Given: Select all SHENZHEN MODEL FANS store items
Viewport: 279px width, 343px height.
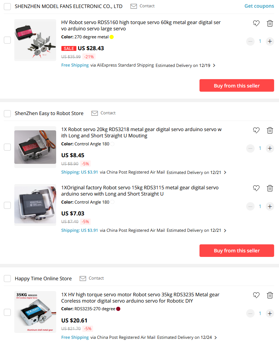Looking at the screenshot, I should point(7,6).
